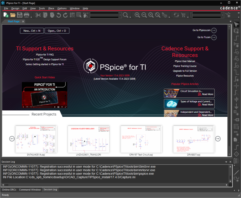Image resolution: width=241 pixels, height=198 pixels.
Task: Click the video progress bar
Action: (x=43, y=107)
